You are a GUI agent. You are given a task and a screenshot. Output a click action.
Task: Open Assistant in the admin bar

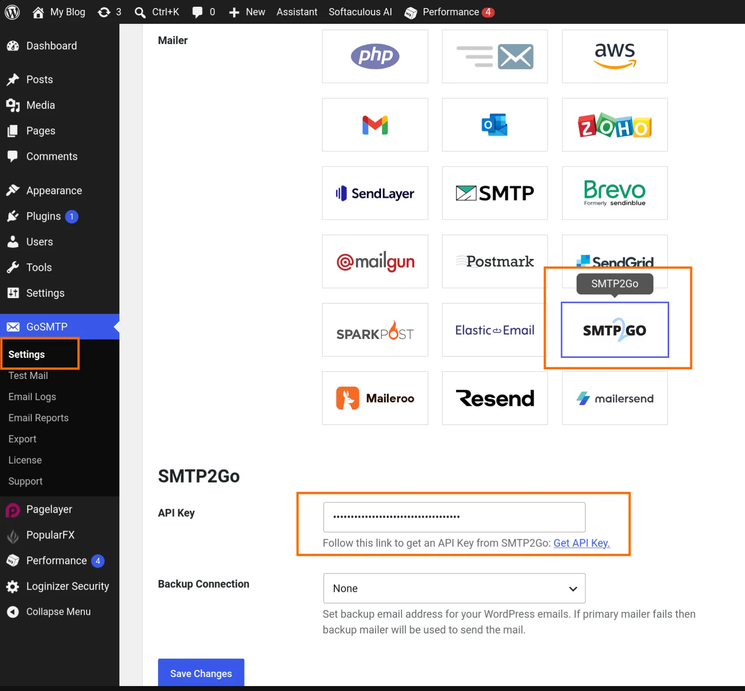click(x=297, y=12)
